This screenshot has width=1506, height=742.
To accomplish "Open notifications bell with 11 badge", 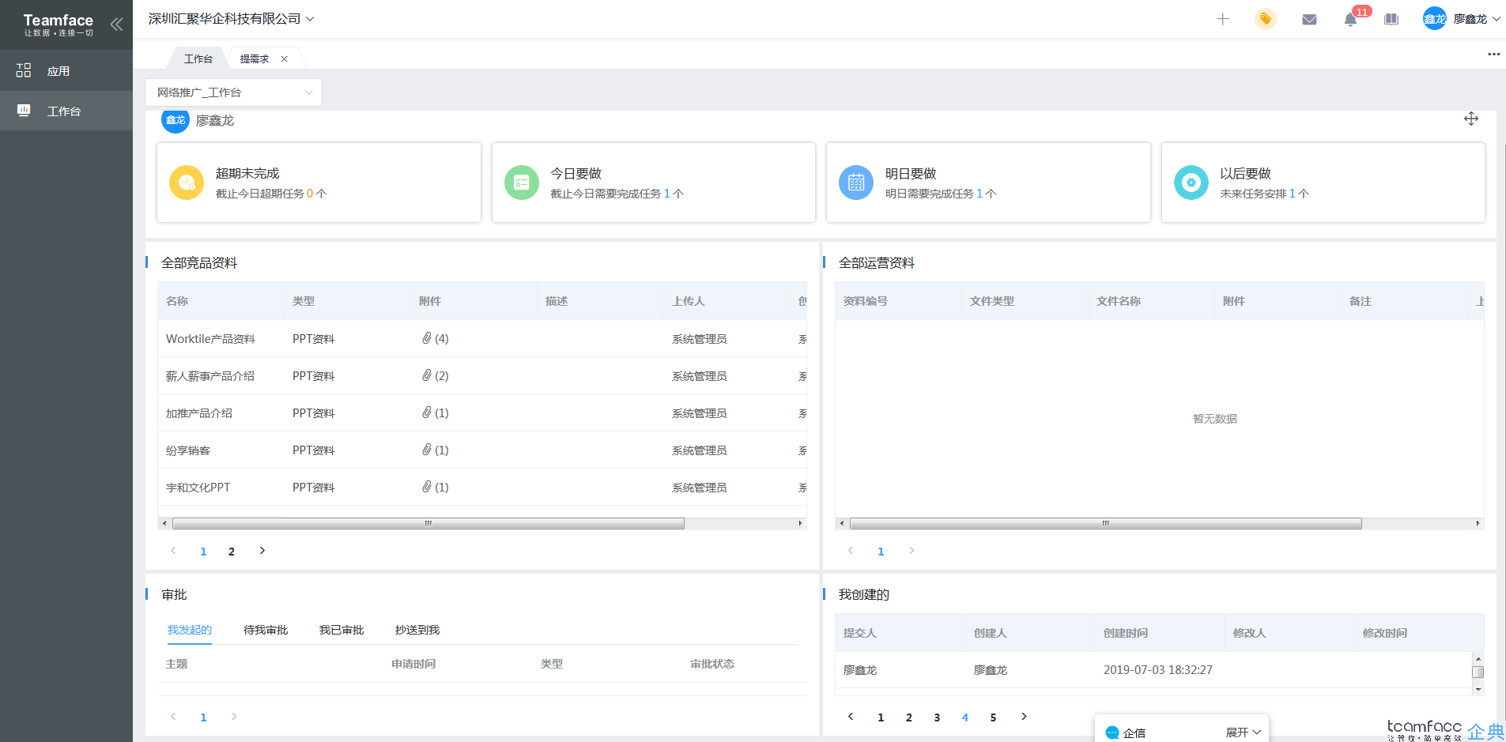I will coord(1350,19).
